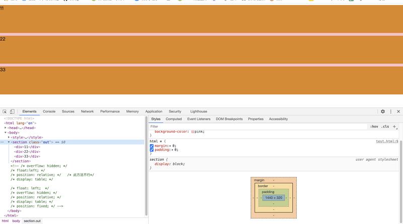Screen dimensions: 403x224
Task: Expand the head element node
Action: (x=6, y=128)
